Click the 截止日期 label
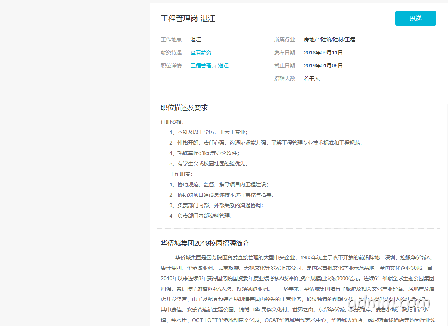 point(285,66)
